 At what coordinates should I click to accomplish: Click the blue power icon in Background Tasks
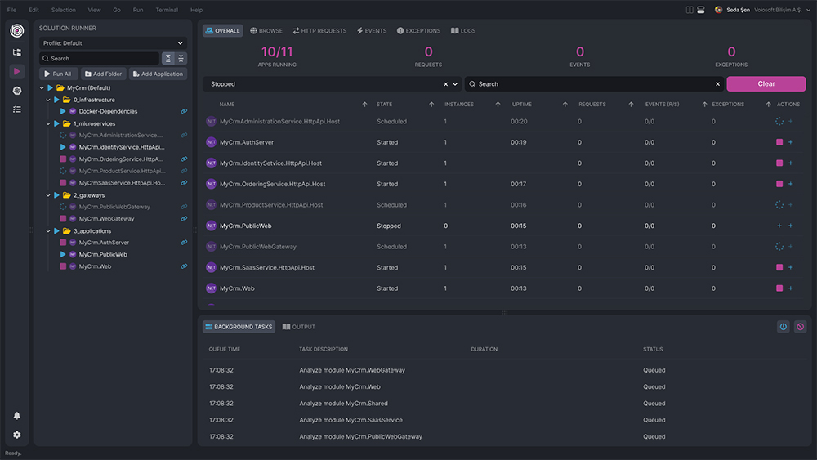point(783,327)
